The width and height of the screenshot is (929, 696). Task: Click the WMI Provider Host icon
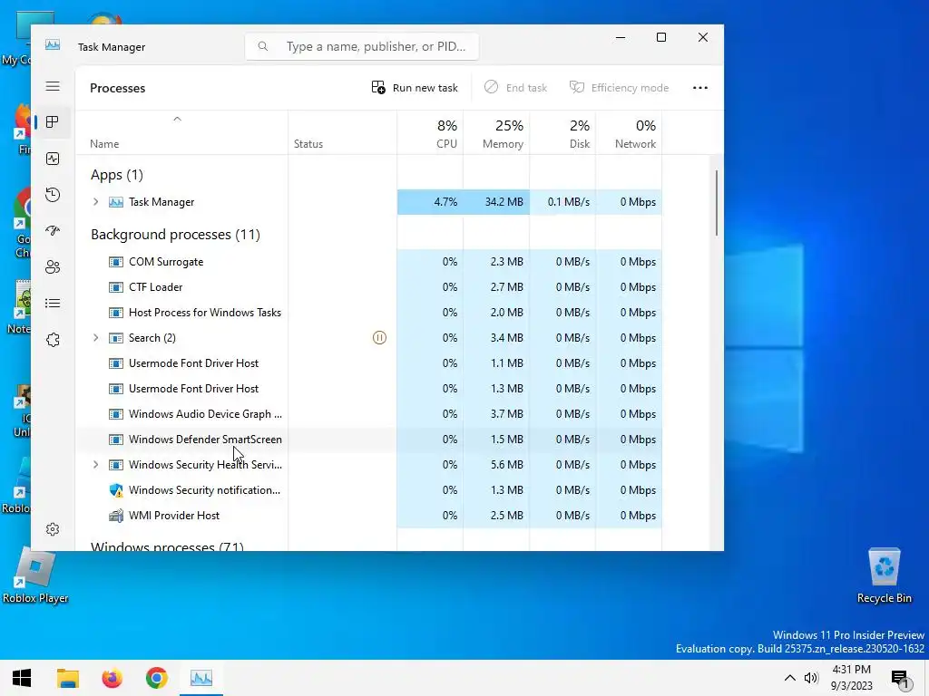116,516
